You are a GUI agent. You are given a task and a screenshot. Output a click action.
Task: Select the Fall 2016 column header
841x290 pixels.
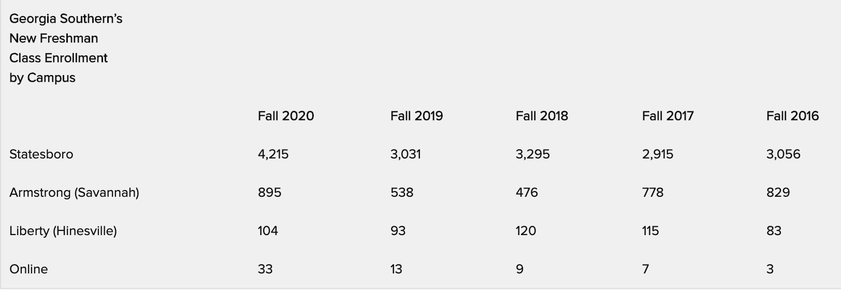pyautogui.click(x=792, y=116)
